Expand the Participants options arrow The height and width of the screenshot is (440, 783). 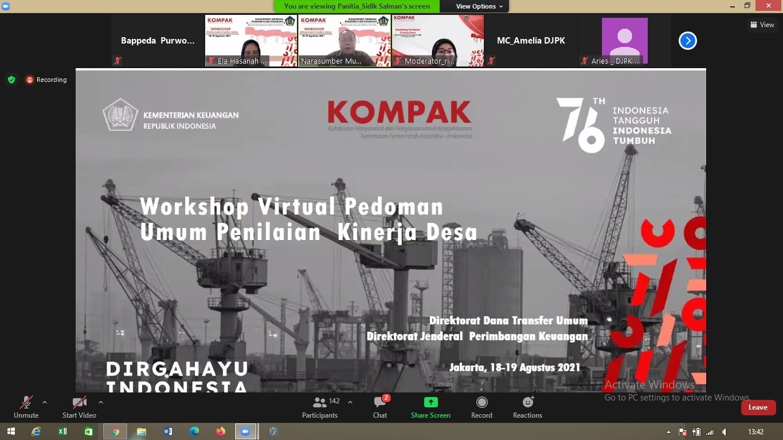[350, 402]
